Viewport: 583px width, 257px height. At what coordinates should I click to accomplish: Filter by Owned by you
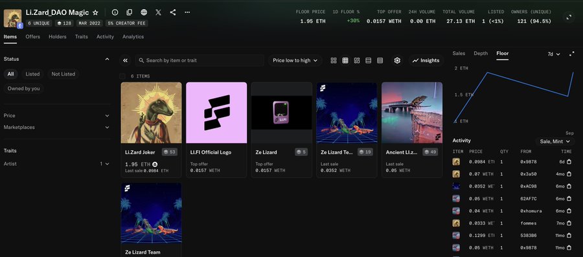23,89
